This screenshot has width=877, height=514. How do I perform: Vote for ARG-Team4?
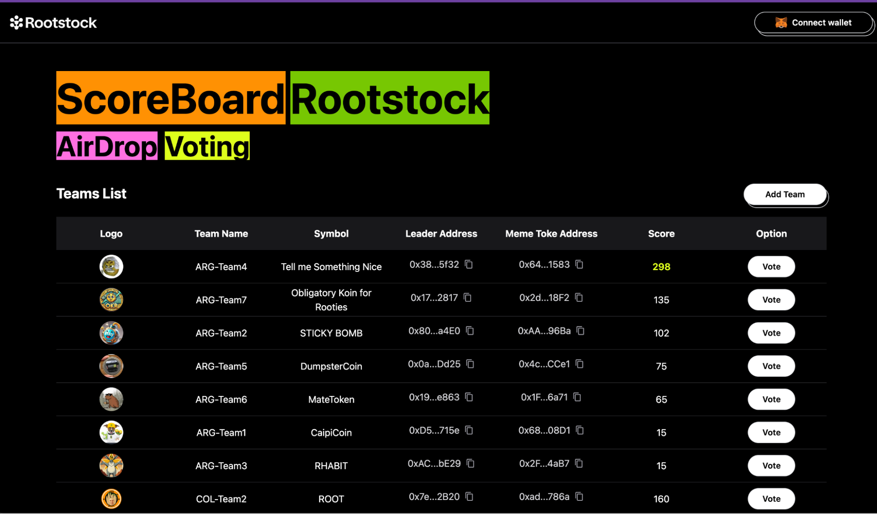[771, 267]
